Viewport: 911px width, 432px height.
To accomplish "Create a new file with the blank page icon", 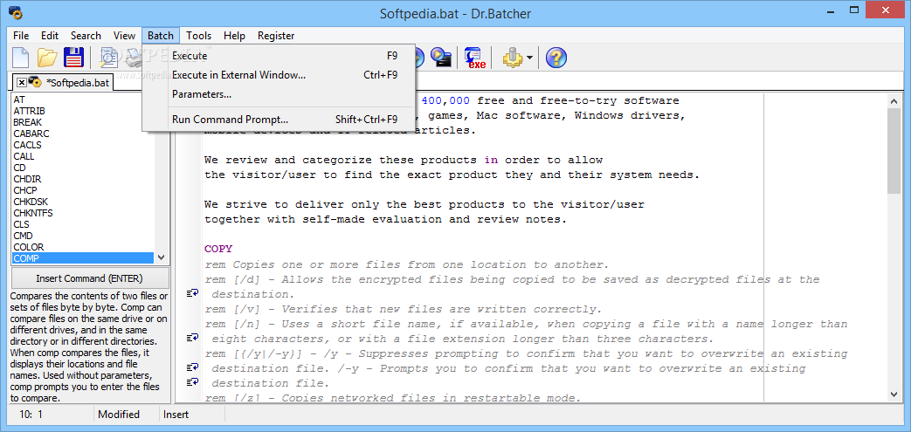I will click(x=20, y=58).
